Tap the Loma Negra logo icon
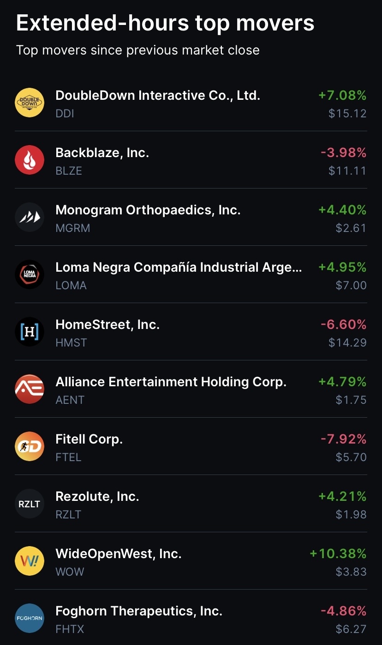Image resolution: width=382 pixels, height=645 pixels. 30,274
